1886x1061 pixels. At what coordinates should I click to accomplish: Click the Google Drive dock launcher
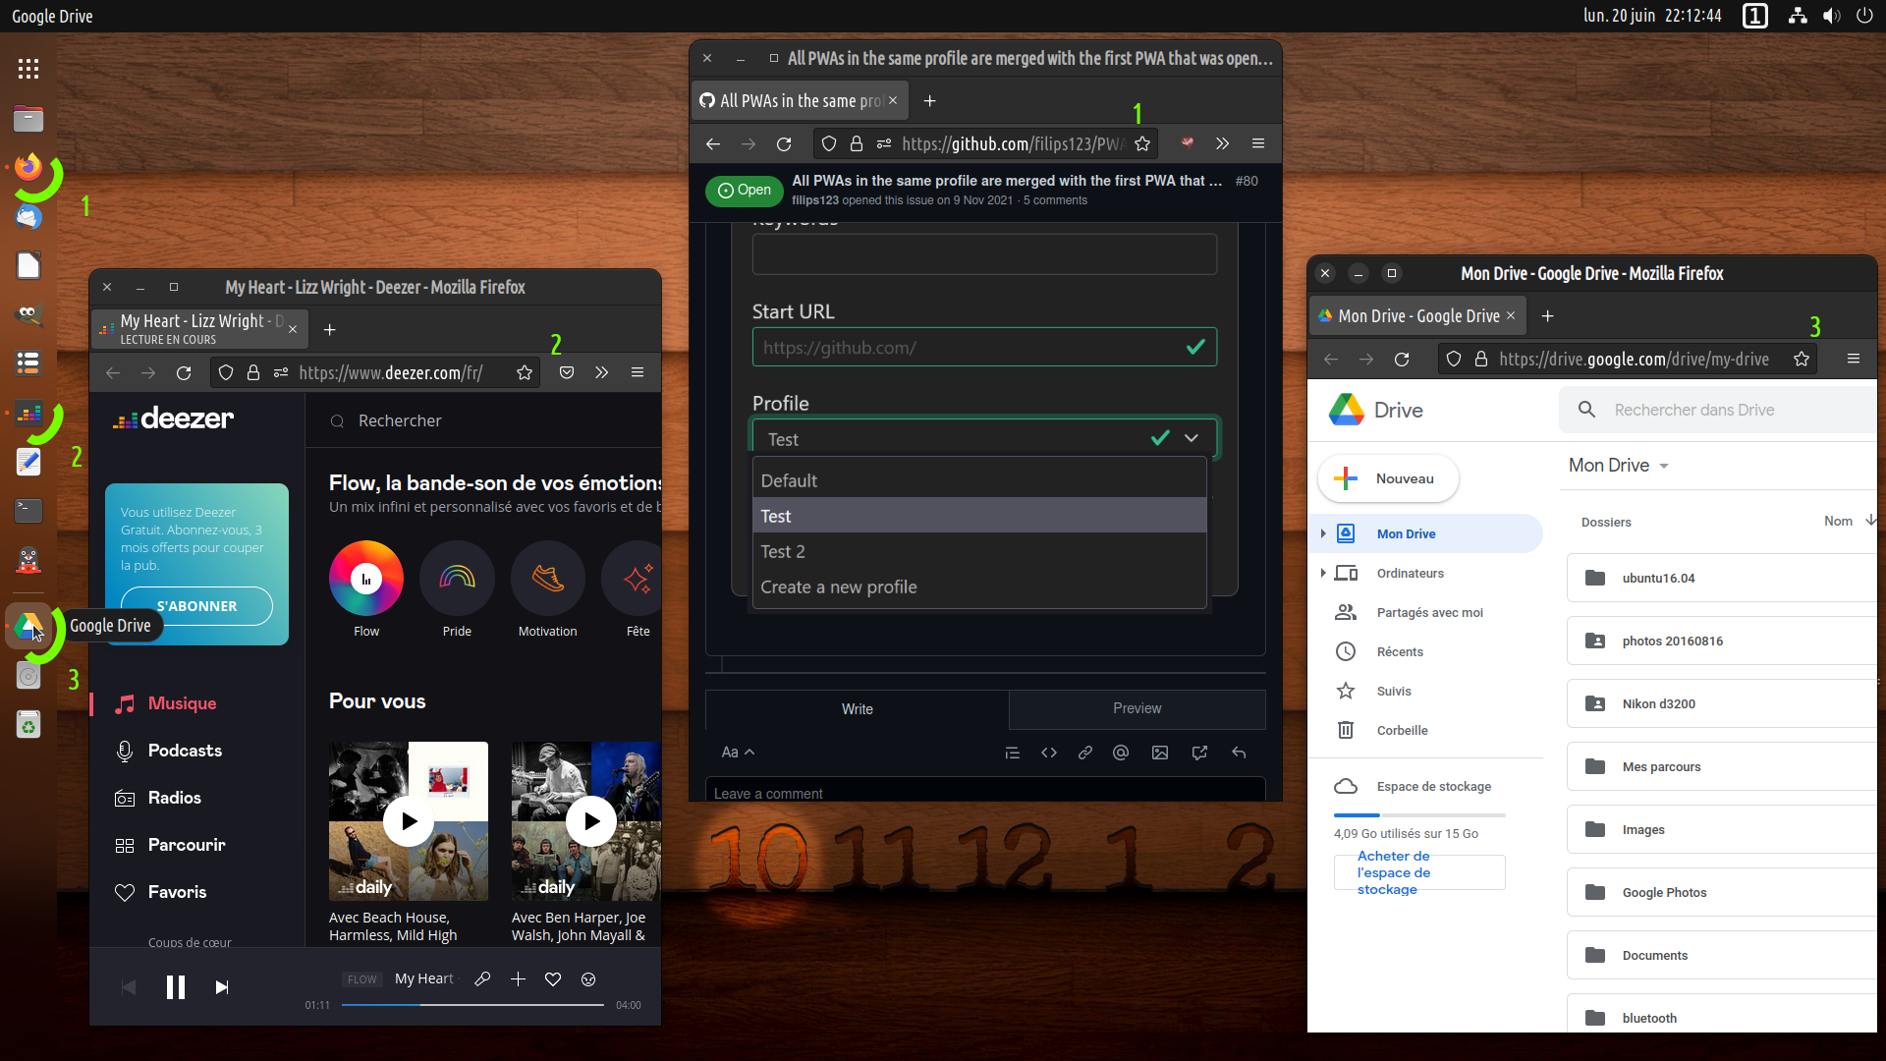tap(28, 626)
